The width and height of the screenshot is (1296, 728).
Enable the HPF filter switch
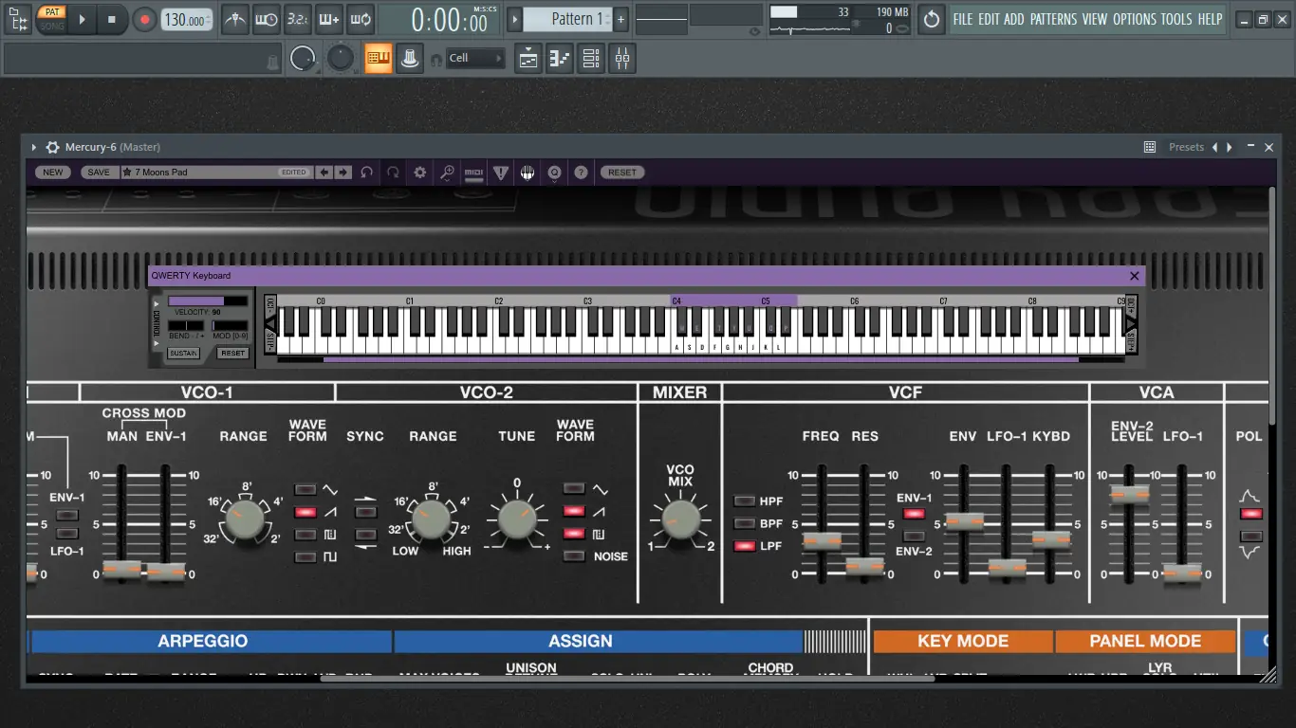coord(745,500)
